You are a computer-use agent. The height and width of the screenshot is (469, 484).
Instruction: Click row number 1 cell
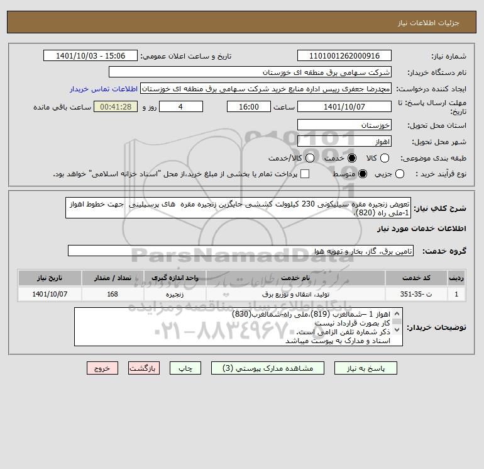pyautogui.click(x=456, y=294)
